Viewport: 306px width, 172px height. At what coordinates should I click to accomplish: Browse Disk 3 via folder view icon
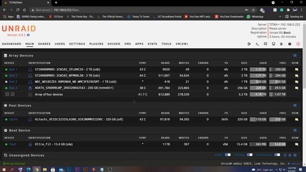point(296,82)
